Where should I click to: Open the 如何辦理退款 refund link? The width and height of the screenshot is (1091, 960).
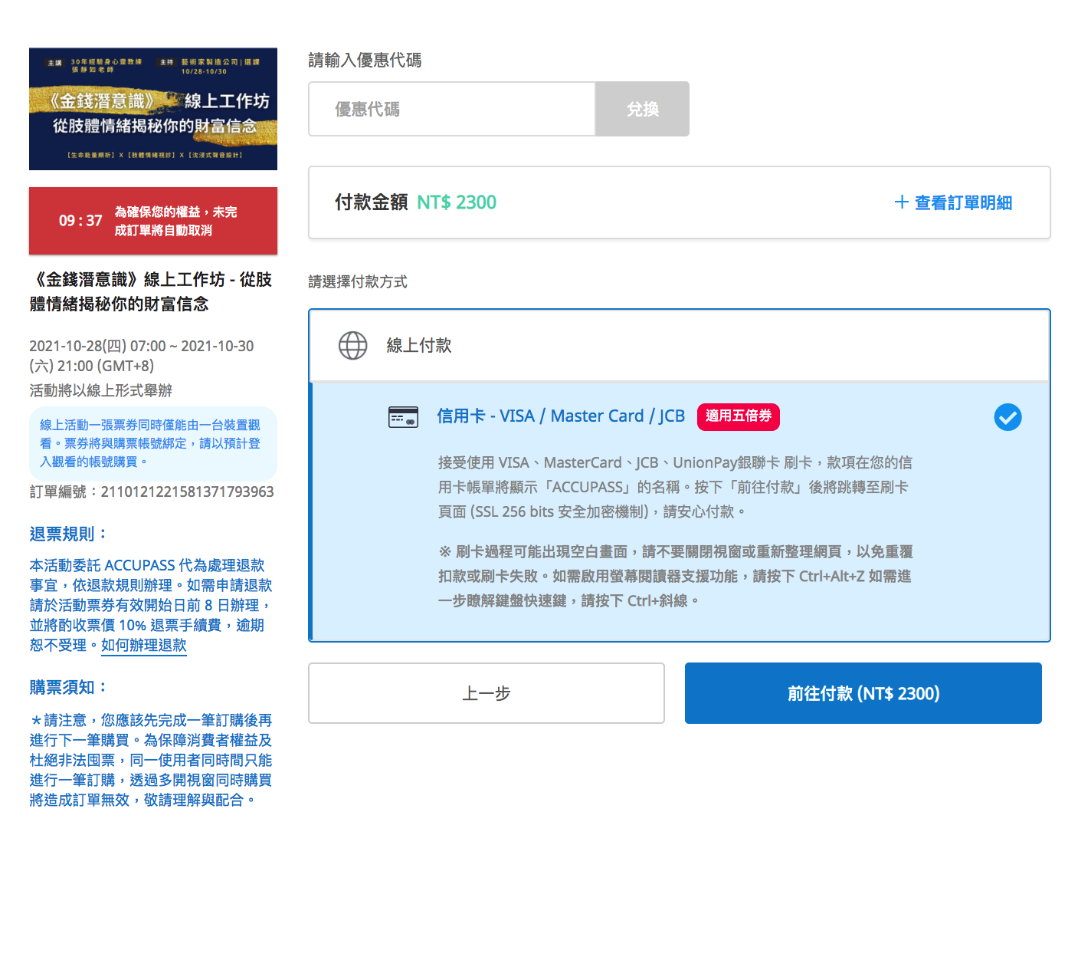pyautogui.click(x=144, y=646)
